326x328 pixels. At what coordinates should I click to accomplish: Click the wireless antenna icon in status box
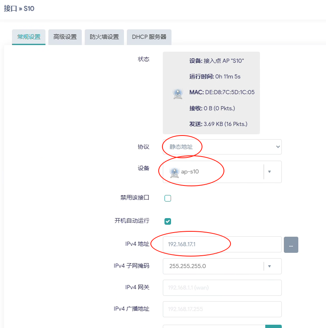178,93
